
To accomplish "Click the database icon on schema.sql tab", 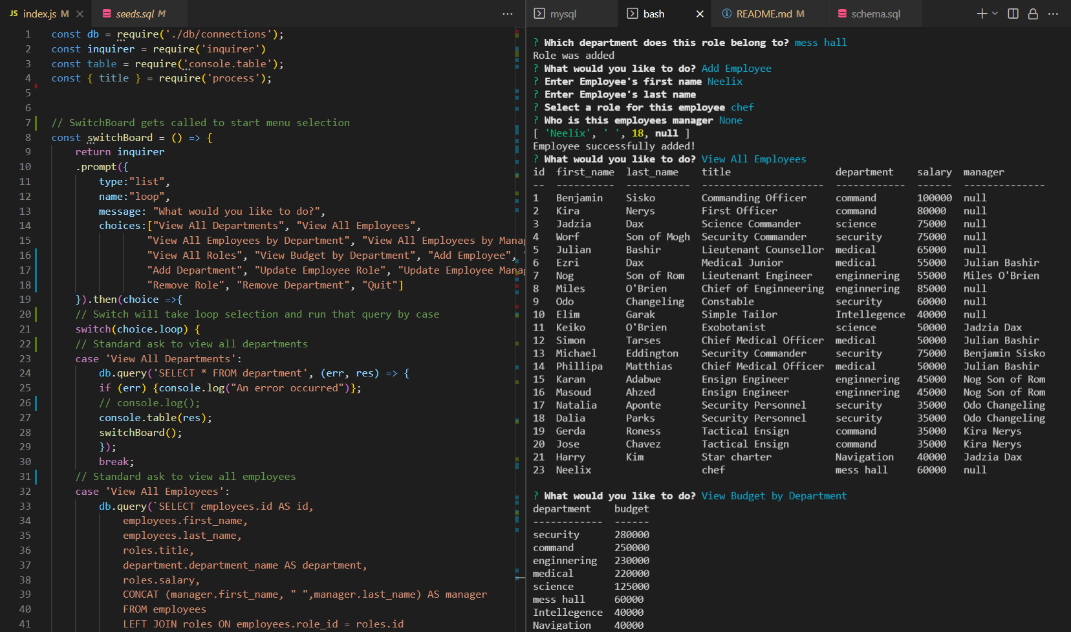I will click(x=842, y=14).
